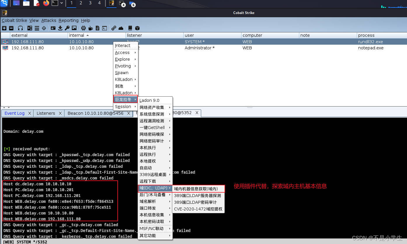Switch to Beacon 10.10.10.80@5456 tab
Viewport: 407px width, 244px height.
pos(95,113)
